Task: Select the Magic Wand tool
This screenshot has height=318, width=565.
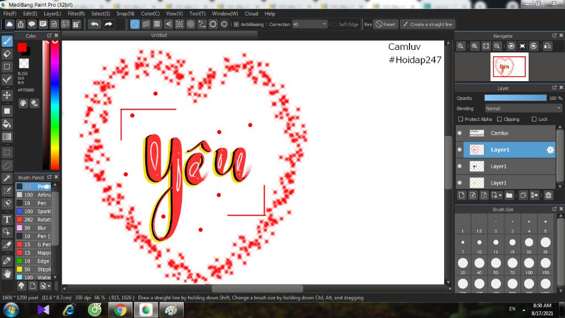Action: [x=7, y=178]
